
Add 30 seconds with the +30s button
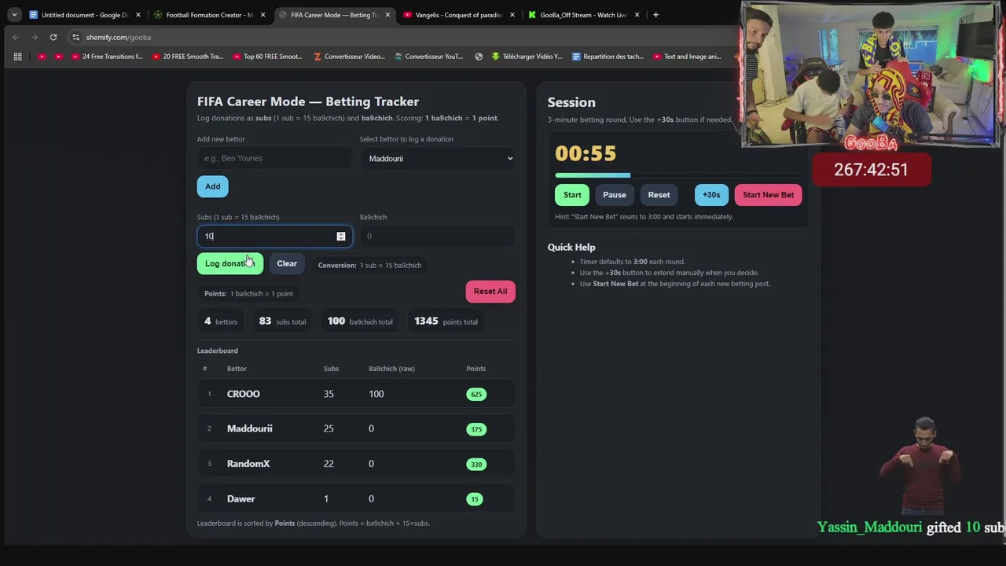tap(711, 195)
